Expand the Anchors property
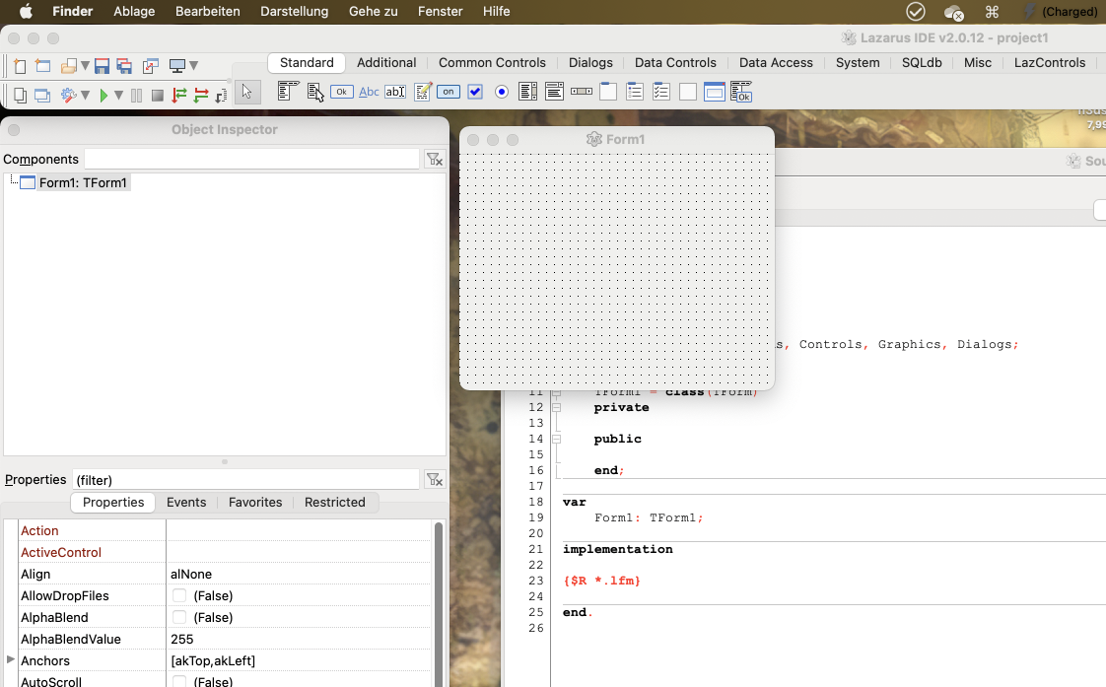This screenshot has width=1106, height=687. click(x=11, y=659)
